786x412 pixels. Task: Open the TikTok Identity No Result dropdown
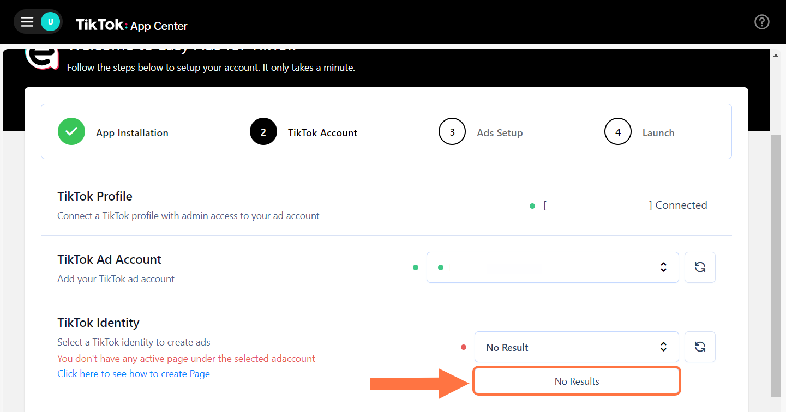[576, 347]
